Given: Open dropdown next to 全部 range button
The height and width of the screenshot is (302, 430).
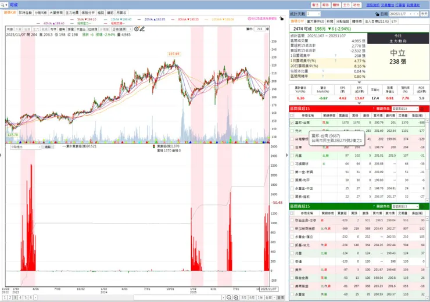Looking at the screenshot, I should [x=274, y=297].
